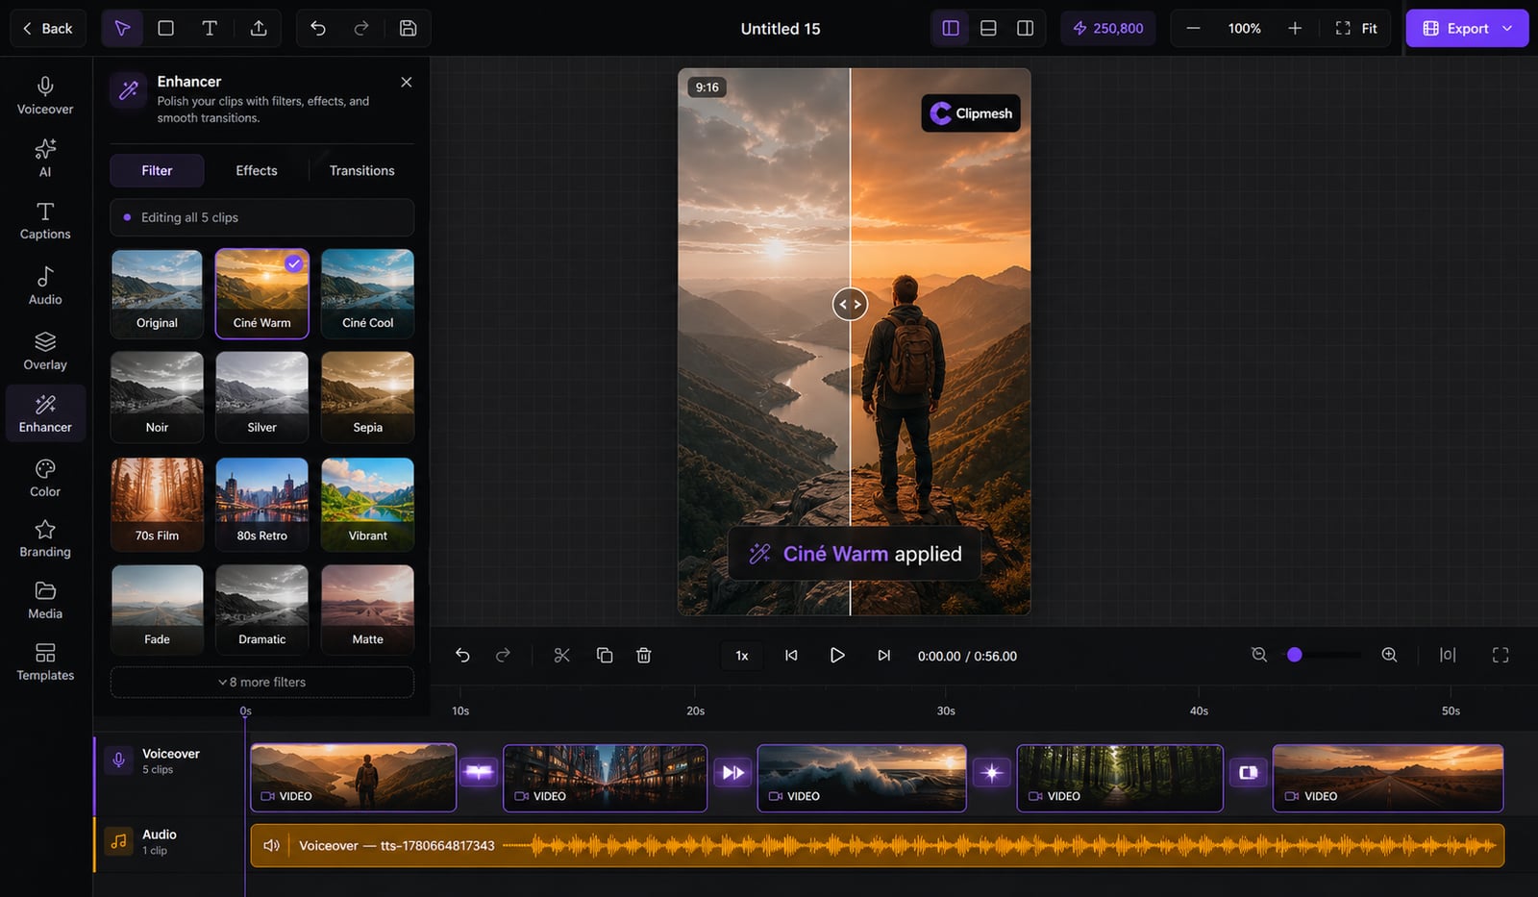Click the transition between first and second clips
This screenshot has height=897, width=1538.
click(479, 772)
